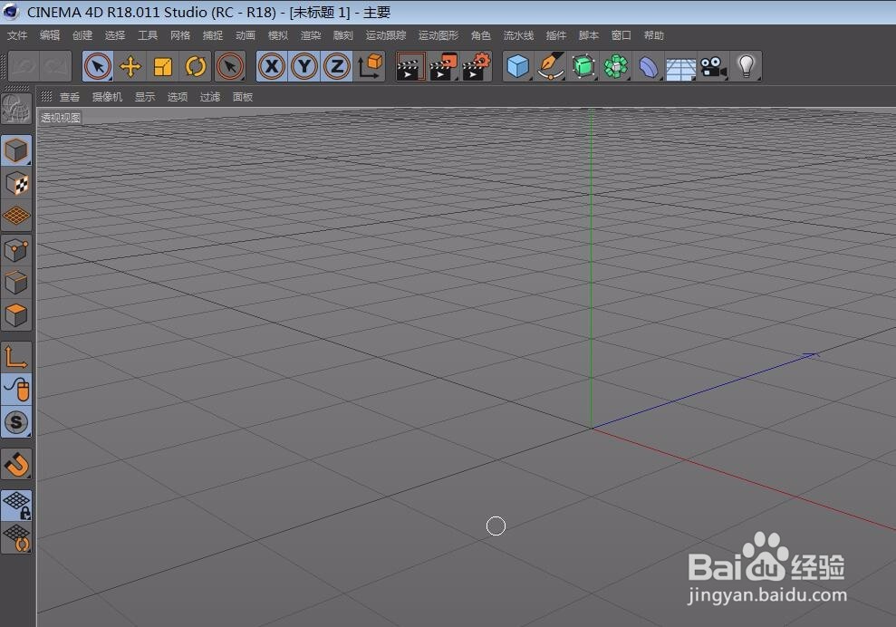Open the 流水线 menu

coord(518,35)
